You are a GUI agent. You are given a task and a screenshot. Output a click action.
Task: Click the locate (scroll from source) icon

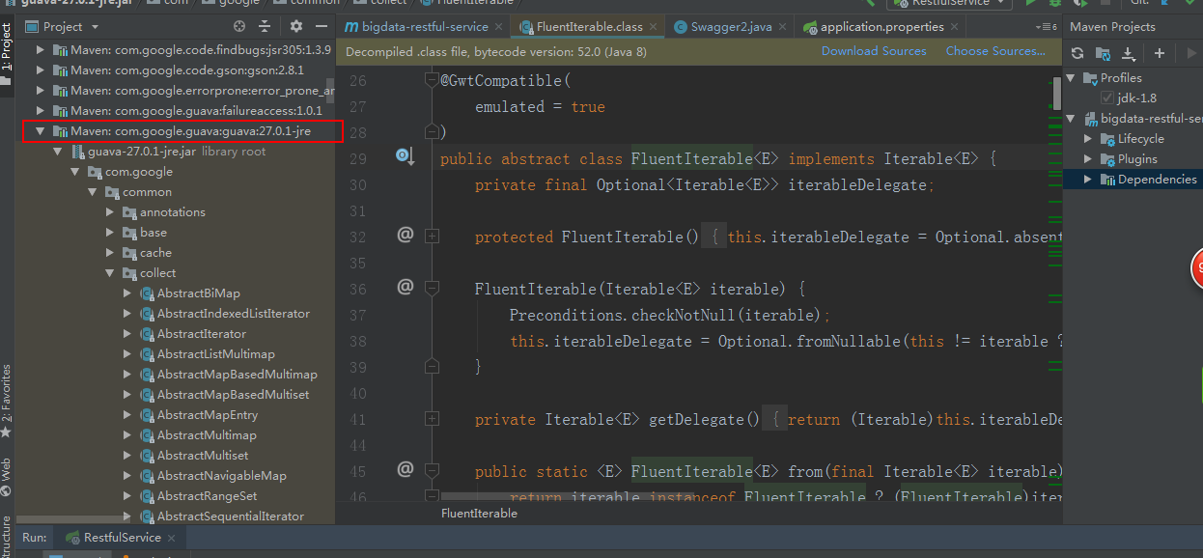tap(239, 27)
